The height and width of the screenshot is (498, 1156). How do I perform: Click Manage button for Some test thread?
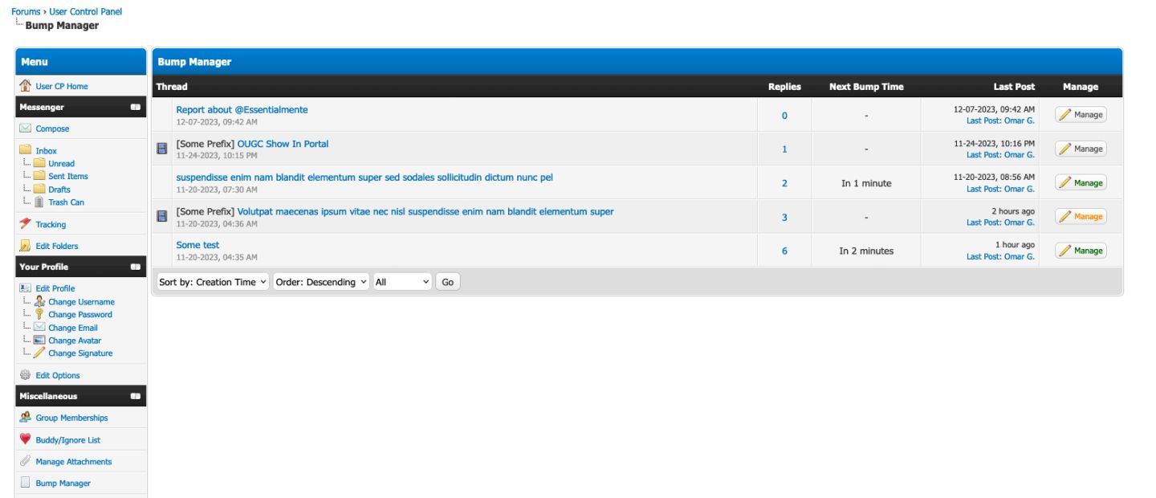click(x=1081, y=251)
